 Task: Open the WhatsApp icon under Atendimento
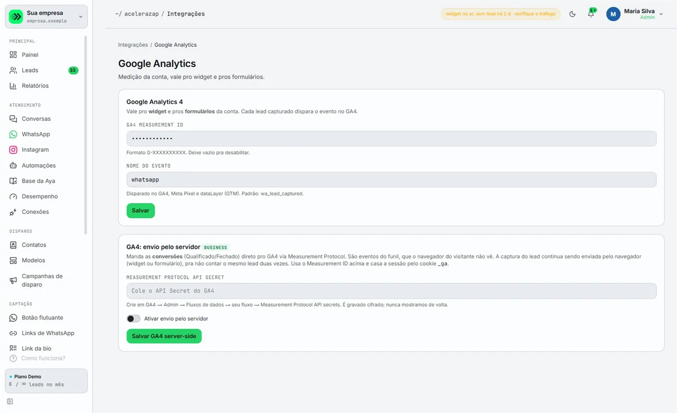coord(13,134)
